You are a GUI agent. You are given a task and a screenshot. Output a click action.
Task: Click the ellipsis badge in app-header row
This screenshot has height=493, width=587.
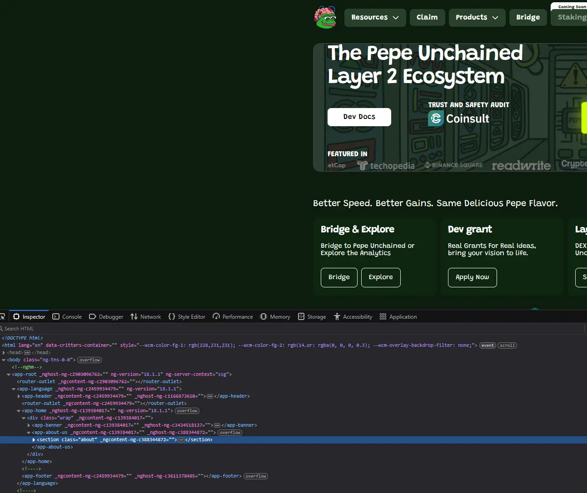click(210, 396)
